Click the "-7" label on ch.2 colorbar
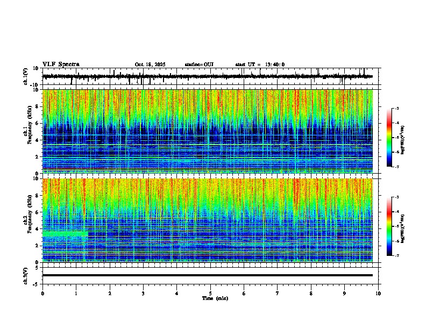Image resolution: width=426 pixels, height=329 pixels. (397, 256)
